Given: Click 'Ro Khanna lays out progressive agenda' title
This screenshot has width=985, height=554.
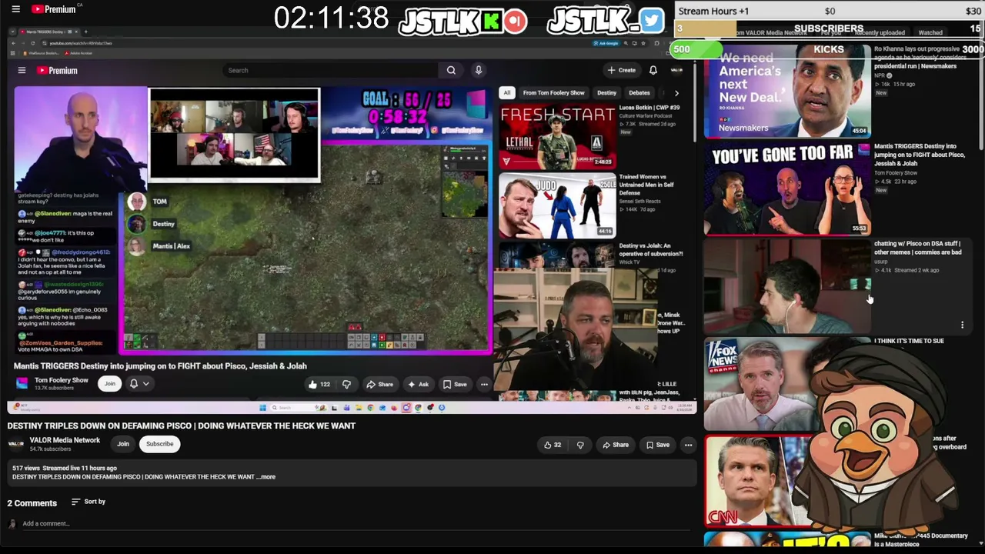Looking at the screenshot, I should (x=920, y=58).
